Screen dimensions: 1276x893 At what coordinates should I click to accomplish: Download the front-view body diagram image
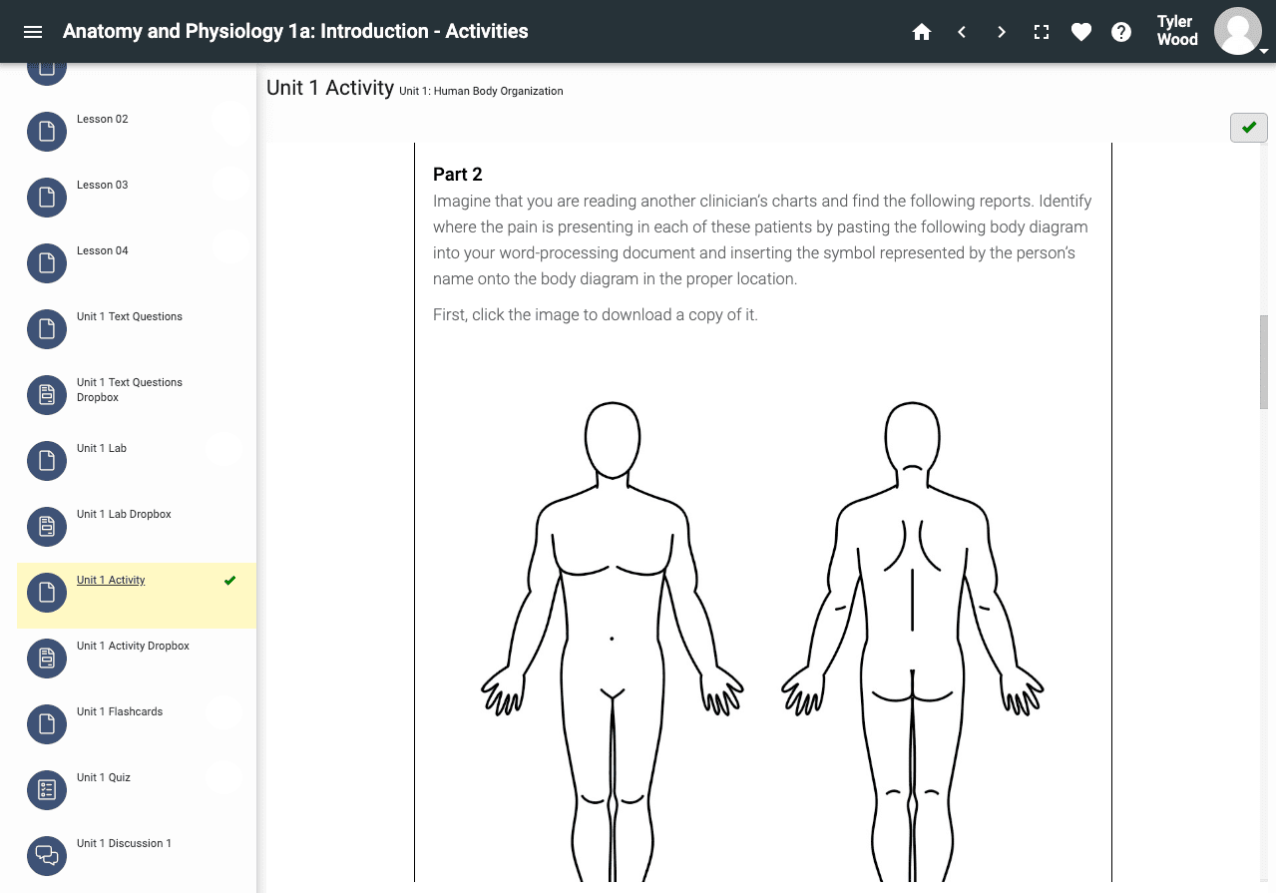[x=612, y=639]
